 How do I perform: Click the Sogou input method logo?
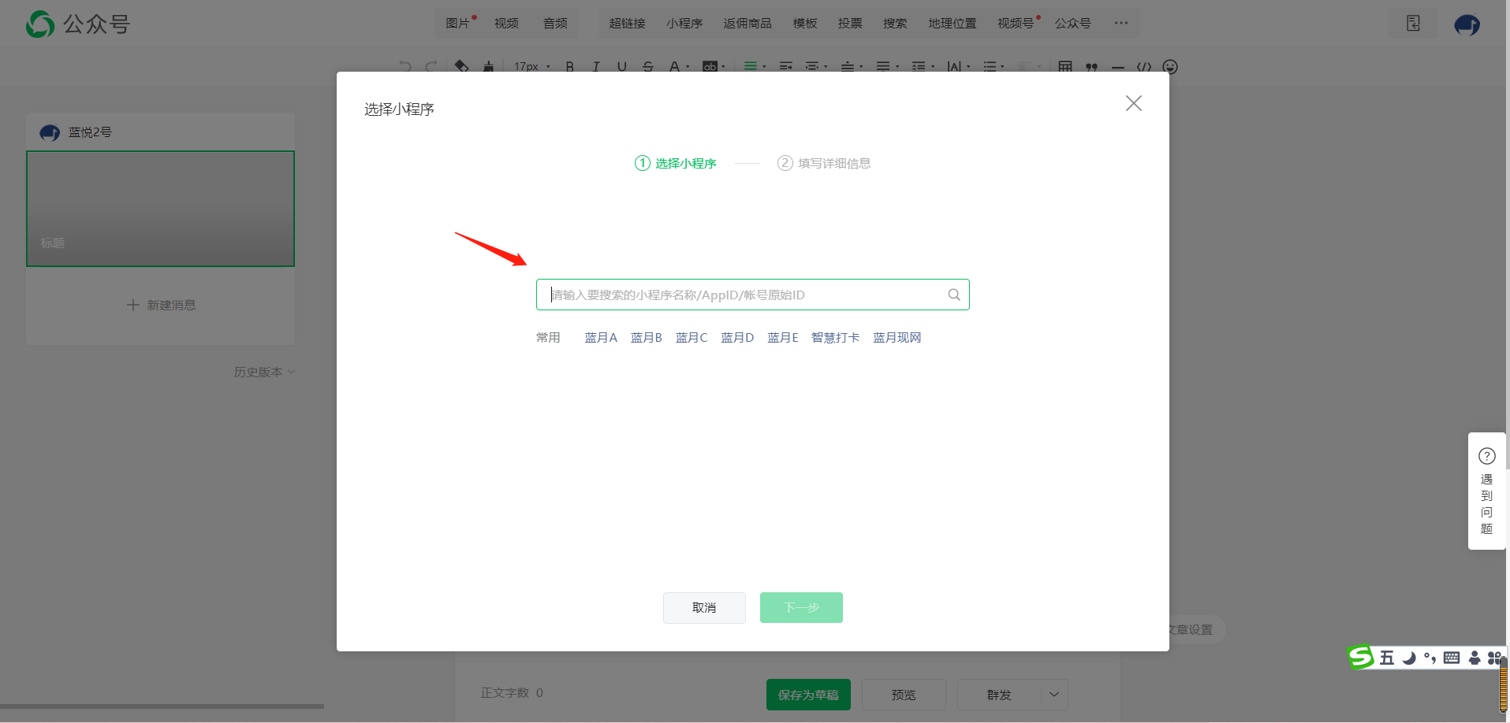point(1360,657)
